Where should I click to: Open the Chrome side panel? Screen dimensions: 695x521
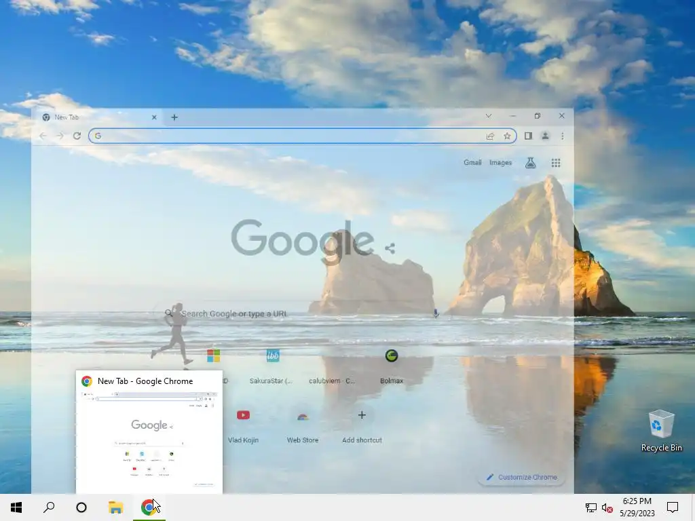point(528,136)
